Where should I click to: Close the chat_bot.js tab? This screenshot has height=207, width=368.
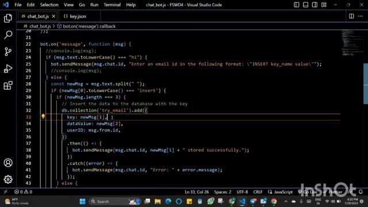(53, 16)
